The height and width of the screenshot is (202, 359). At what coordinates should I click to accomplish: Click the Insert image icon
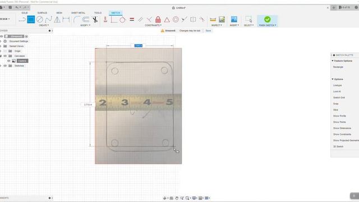(x=234, y=20)
